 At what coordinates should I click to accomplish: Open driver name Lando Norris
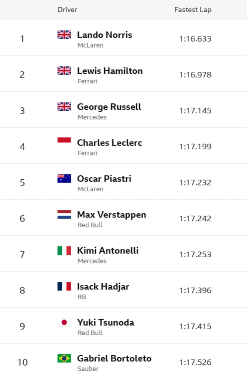click(105, 35)
